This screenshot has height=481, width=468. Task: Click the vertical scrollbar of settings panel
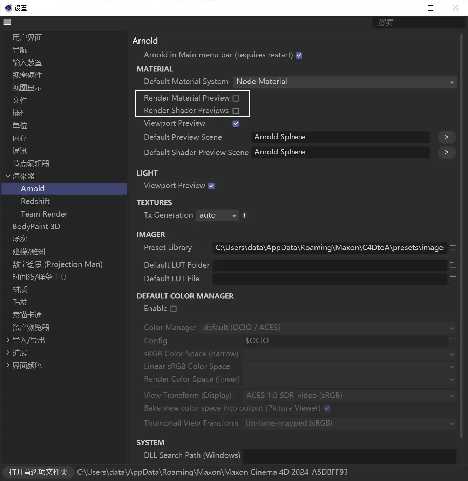click(461, 235)
